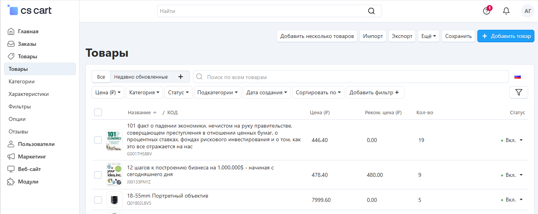Click the camera lens product thumbnail
Image resolution: width=538 pixels, height=214 pixels.
tap(114, 200)
